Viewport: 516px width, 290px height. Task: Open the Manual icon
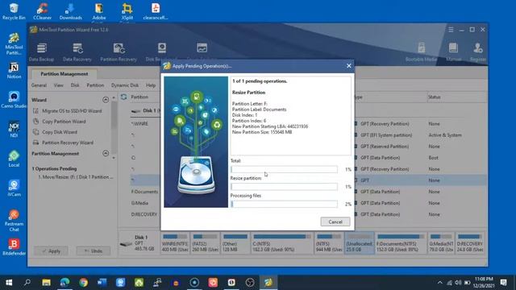coord(453,52)
